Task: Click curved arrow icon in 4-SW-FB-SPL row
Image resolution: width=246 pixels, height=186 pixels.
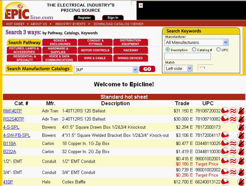Action: (225, 135)
